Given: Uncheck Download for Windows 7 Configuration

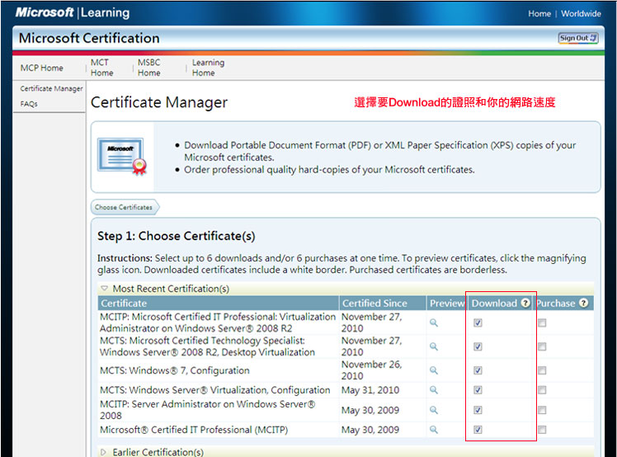Looking at the screenshot, I should pyautogui.click(x=478, y=370).
